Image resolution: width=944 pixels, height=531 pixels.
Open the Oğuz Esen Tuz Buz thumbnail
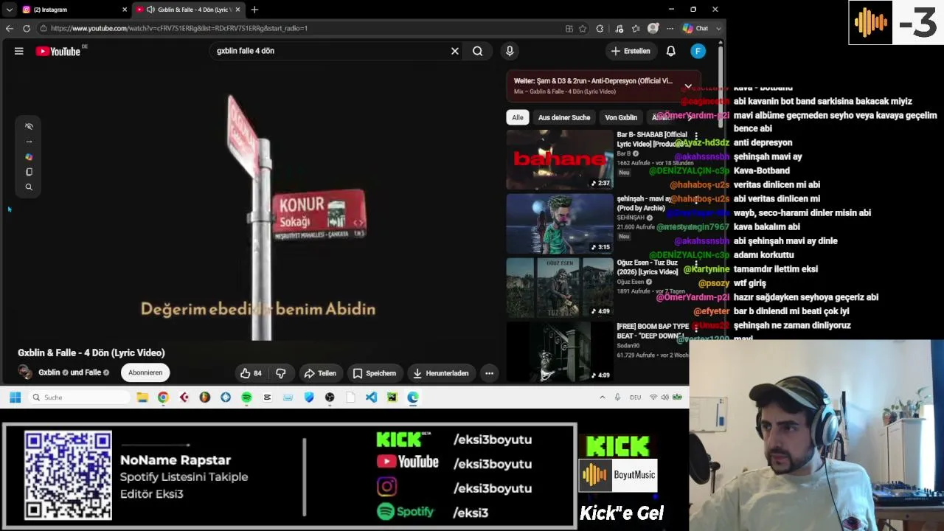point(560,288)
